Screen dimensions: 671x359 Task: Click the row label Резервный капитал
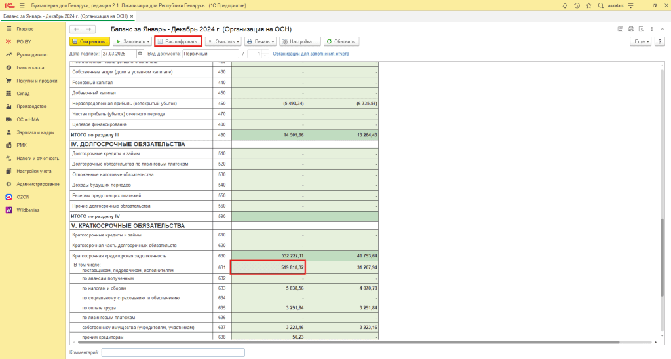coord(92,82)
